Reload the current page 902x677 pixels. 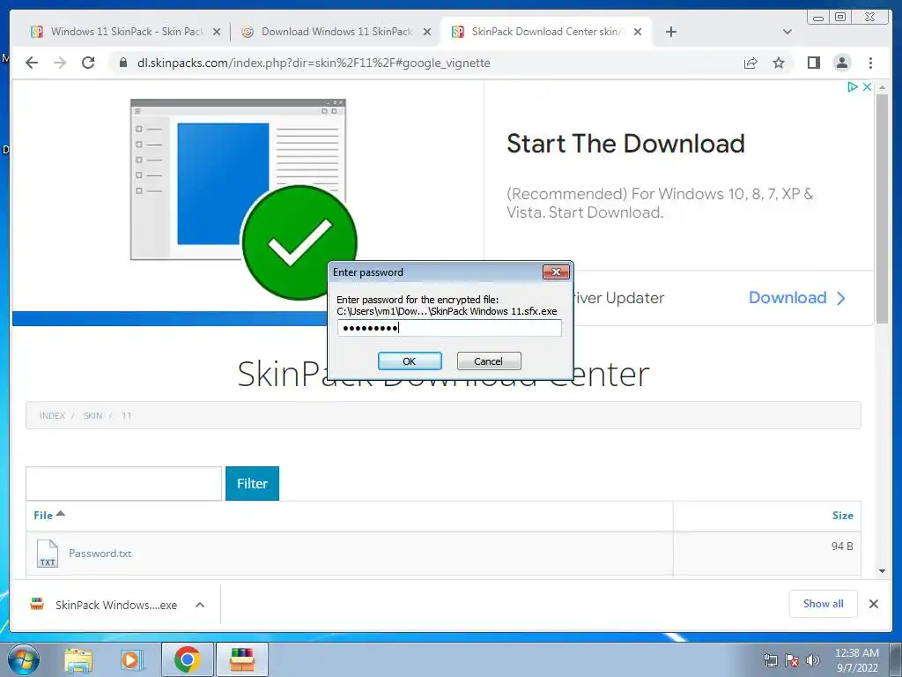click(88, 63)
